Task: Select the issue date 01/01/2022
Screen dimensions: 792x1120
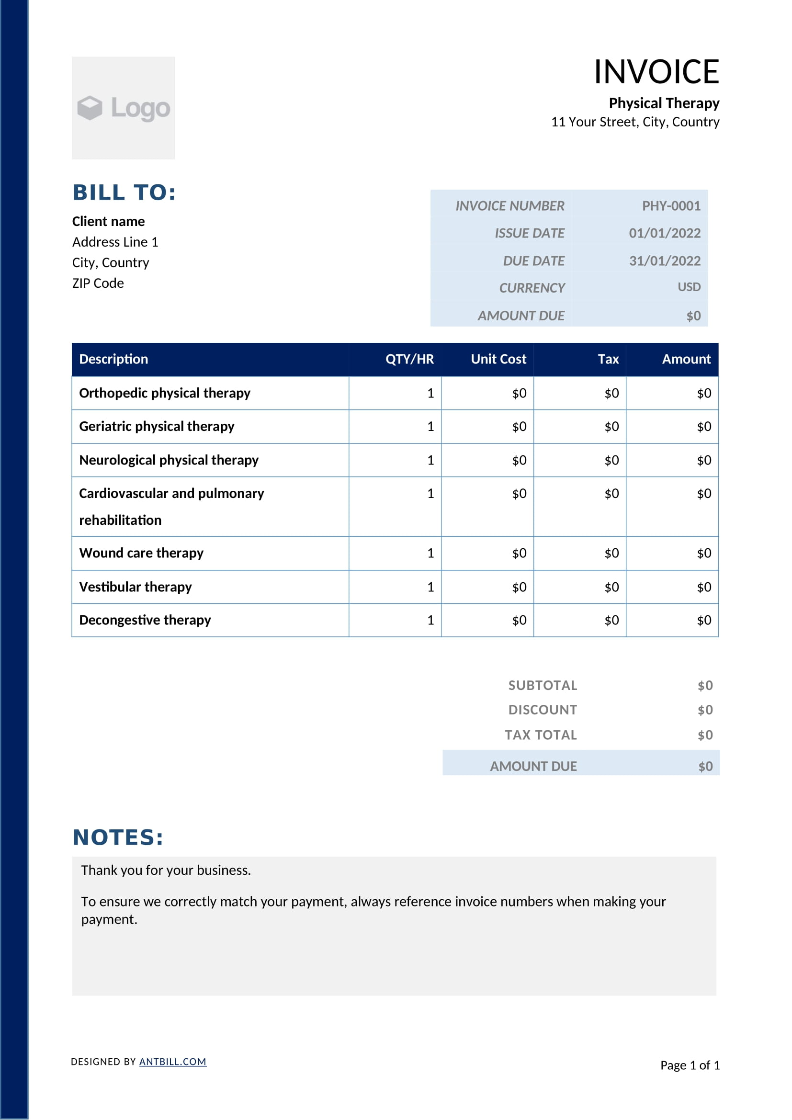Action: pyautogui.click(x=665, y=233)
